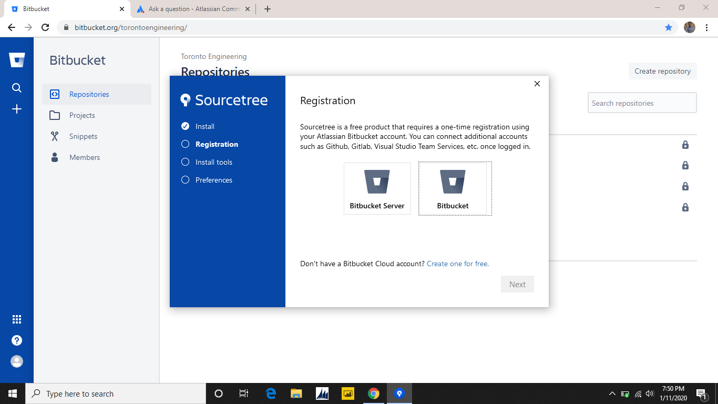This screenshot has height=404, width=718.
Task: Go to Repositories in Bitbucket navigation
Action: pyautogui.click(x=97, y=94)
